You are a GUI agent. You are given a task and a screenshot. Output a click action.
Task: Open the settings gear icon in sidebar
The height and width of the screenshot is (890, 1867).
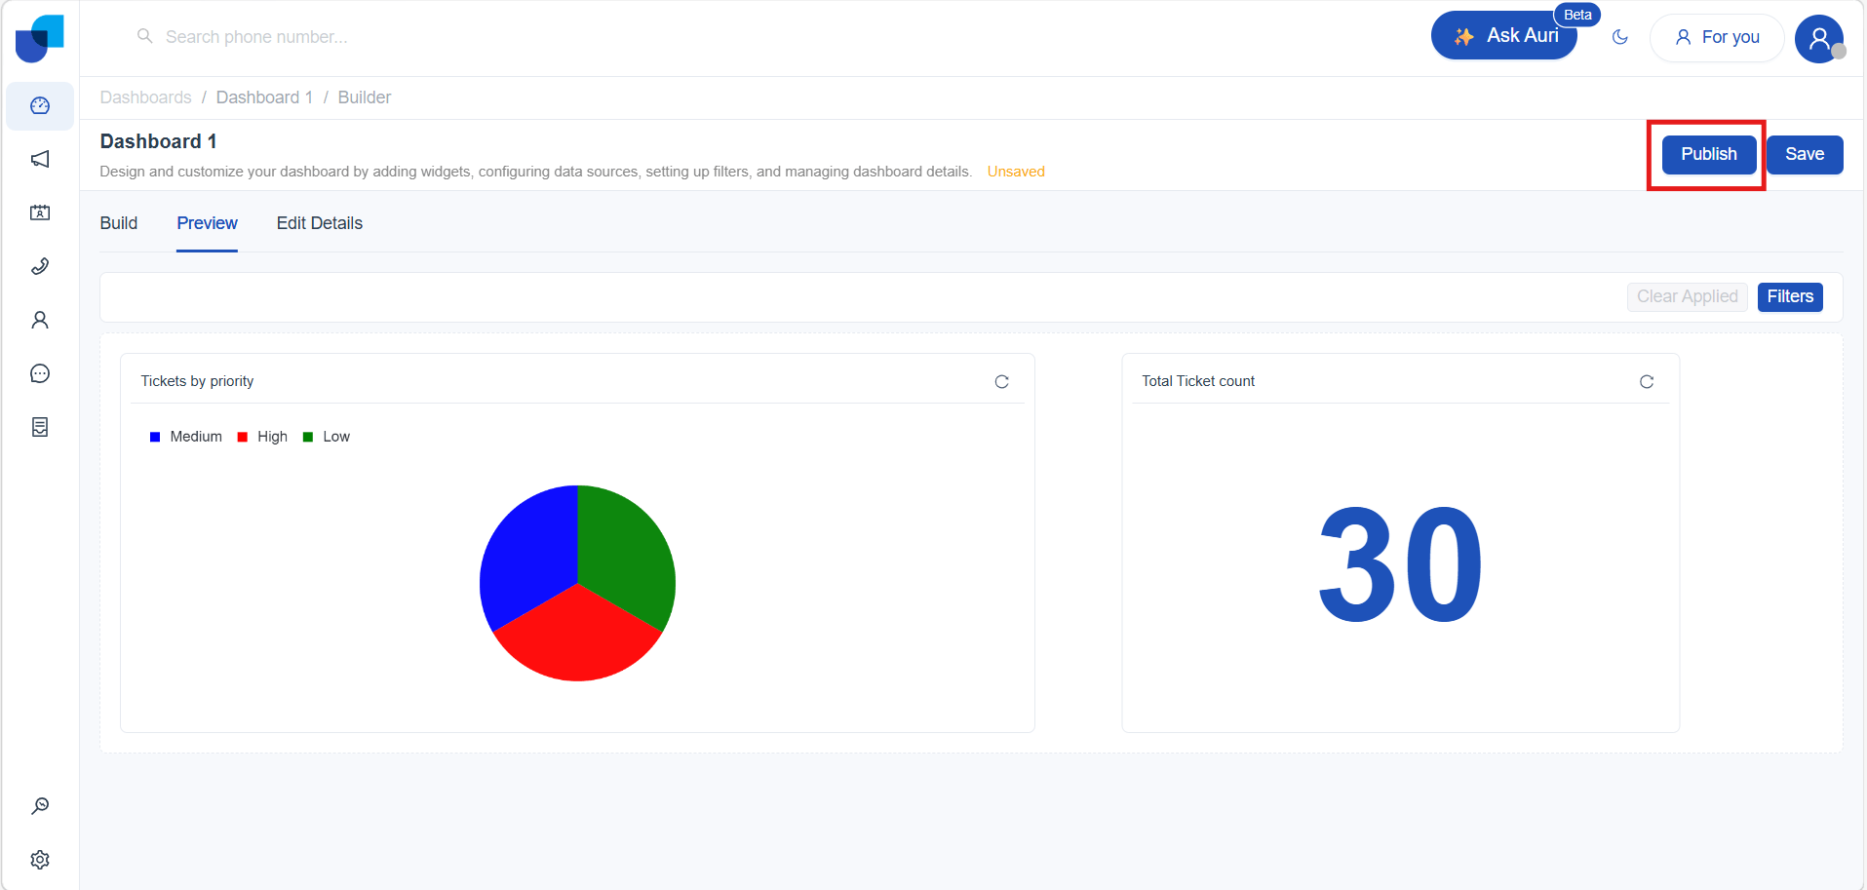point(40,860)
